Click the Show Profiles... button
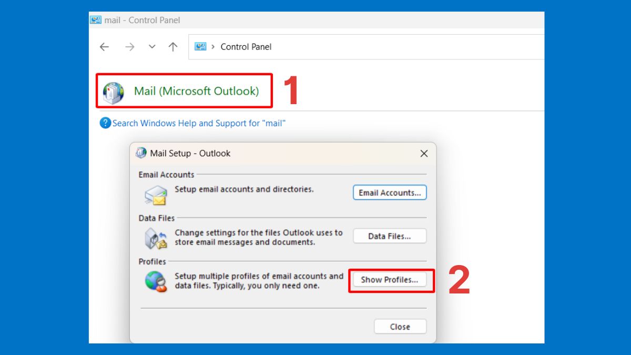631x355 pixels. point(390,280)
